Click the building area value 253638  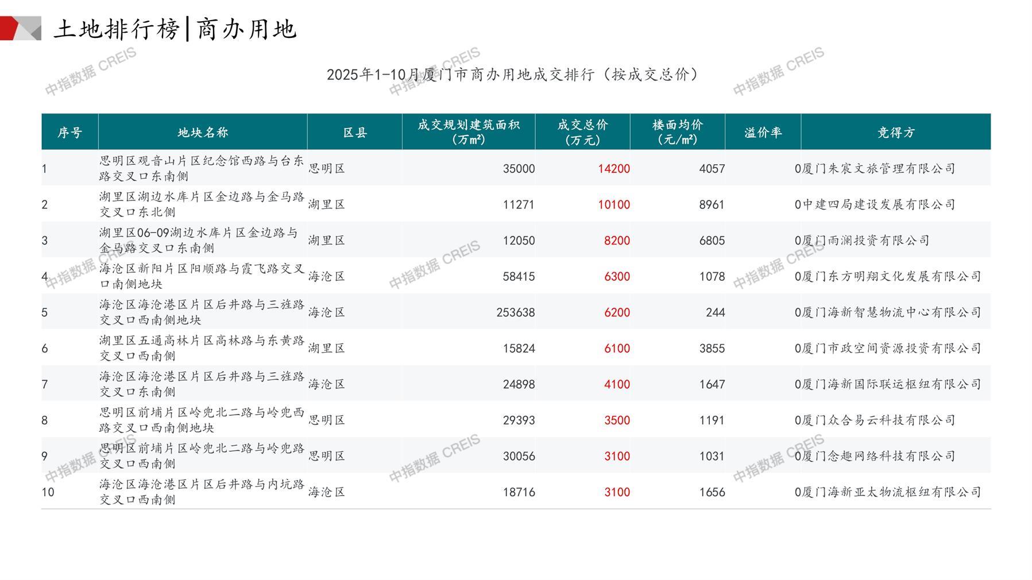tap(515, 312)
